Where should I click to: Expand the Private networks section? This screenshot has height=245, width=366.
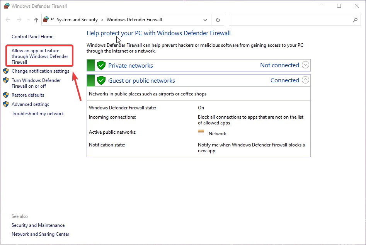(x=305, y=65)
